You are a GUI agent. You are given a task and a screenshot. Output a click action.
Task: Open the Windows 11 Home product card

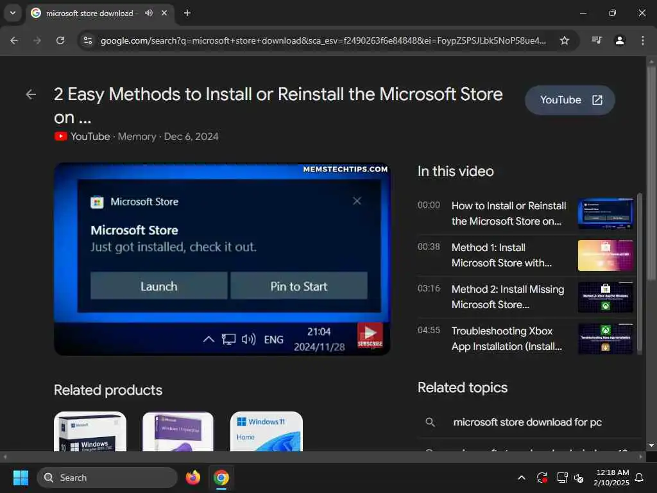[266, 431]
